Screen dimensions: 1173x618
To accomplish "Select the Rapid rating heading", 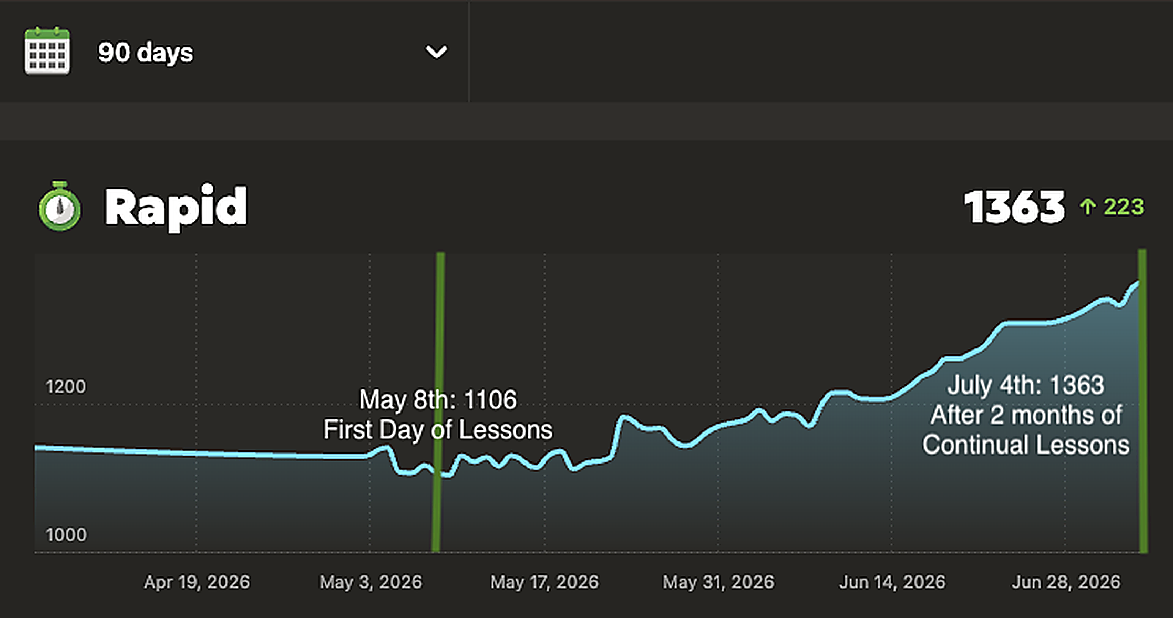I will [176, 208].
